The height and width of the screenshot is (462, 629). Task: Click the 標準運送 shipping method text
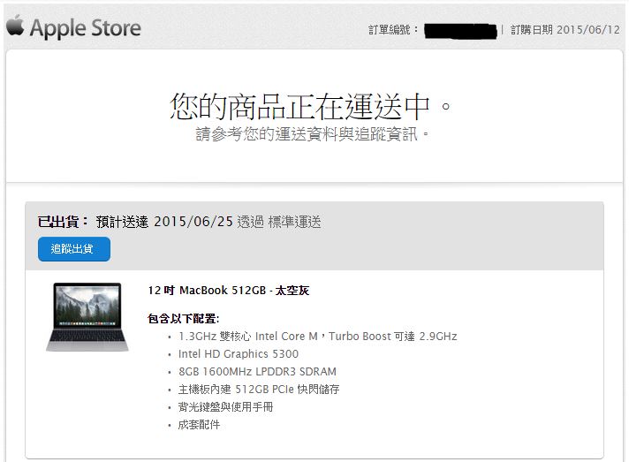pos(294,222)
